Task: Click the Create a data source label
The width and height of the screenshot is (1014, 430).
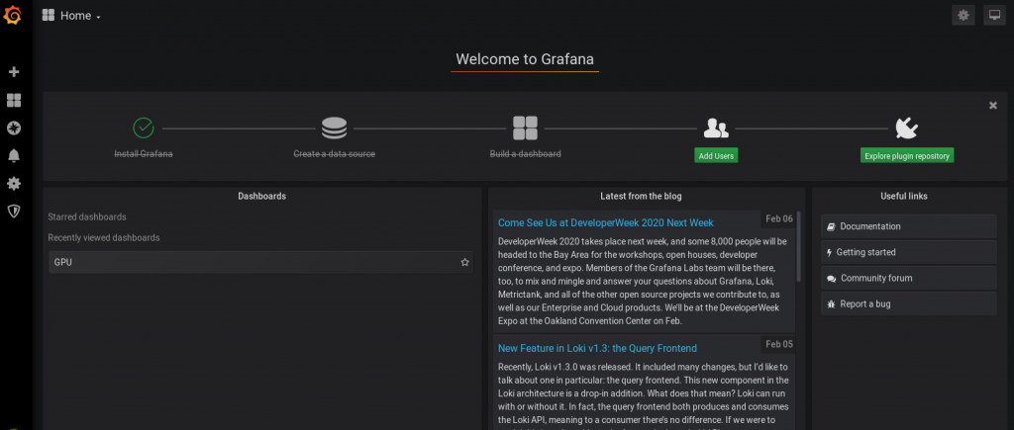Action: (335, 154)
